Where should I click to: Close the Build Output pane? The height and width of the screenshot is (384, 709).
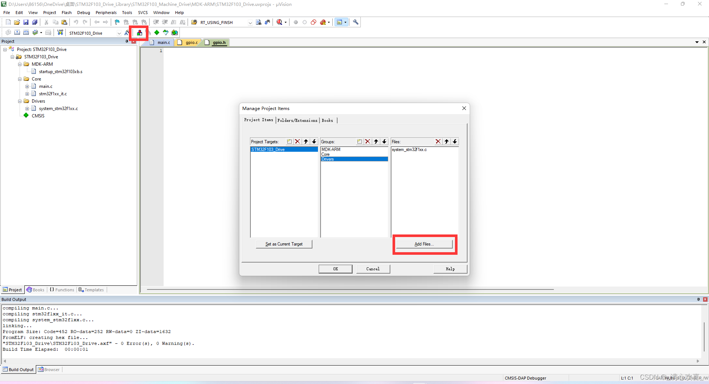[x=705, y=299]
